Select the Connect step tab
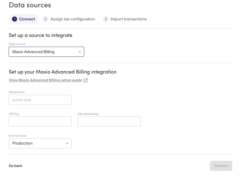 23,19
